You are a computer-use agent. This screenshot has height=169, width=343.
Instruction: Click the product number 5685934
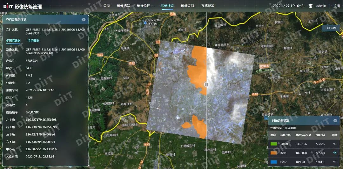(x=31, y=61)
